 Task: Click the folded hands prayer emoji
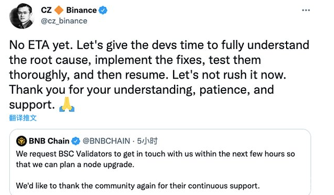67,105
